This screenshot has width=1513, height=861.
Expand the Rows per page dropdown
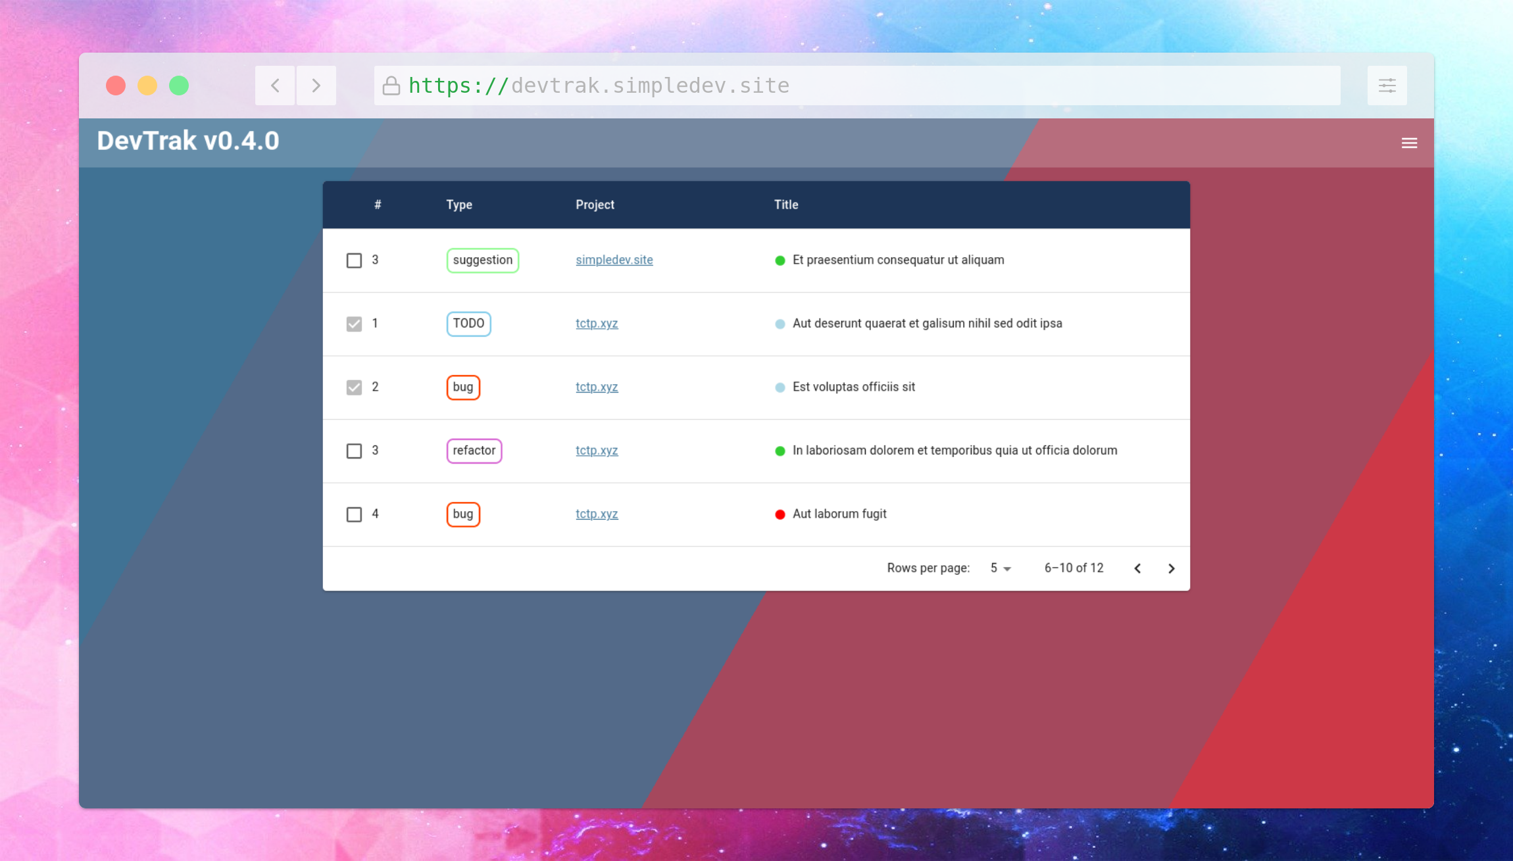[1000, 568]
